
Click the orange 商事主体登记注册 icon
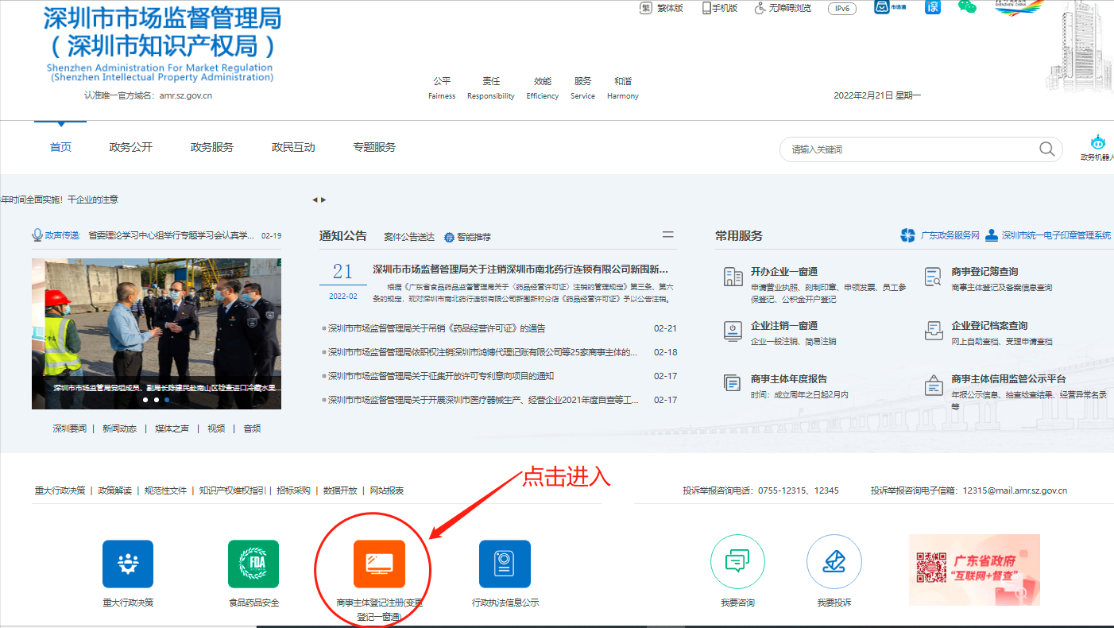coord(379,564)
